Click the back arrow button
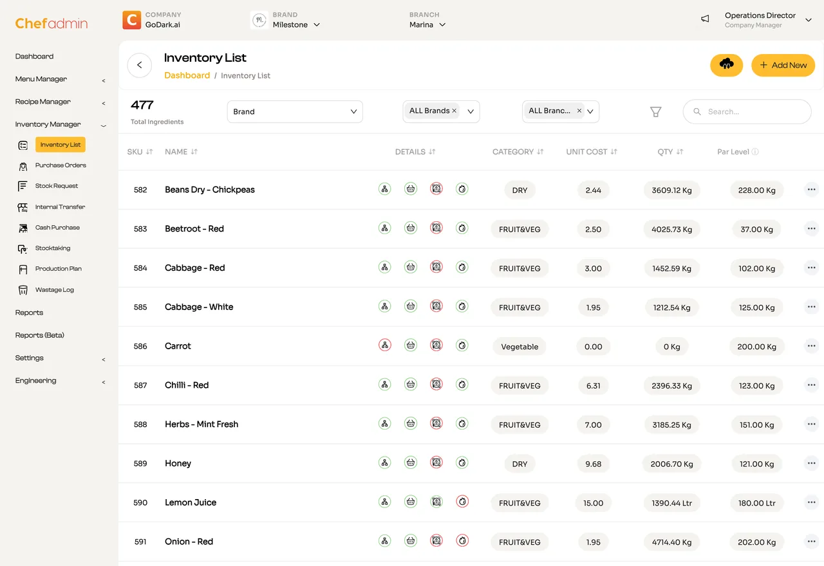 [140, 65]
